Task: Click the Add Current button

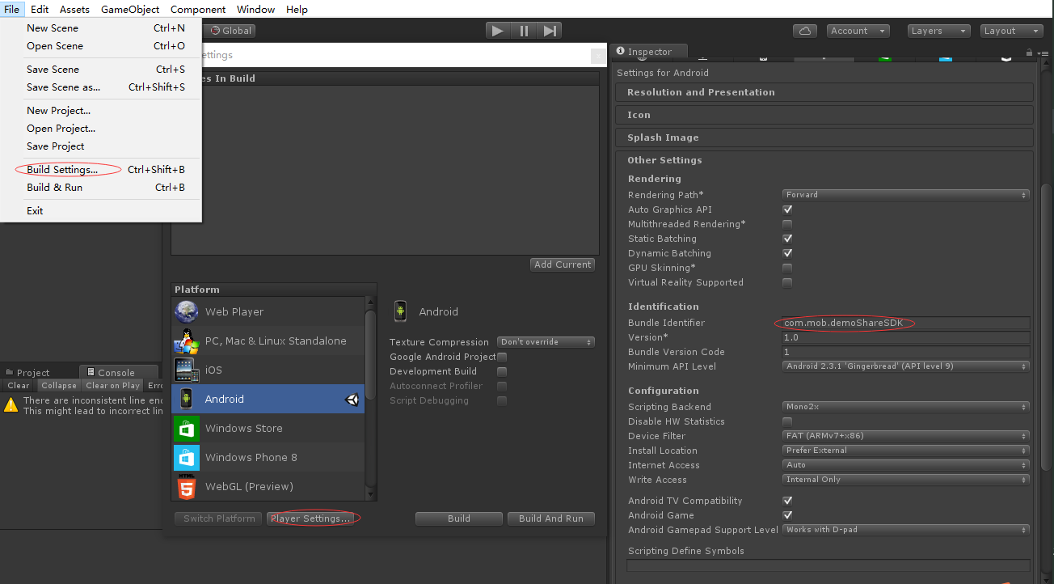Action: [563, 264]
